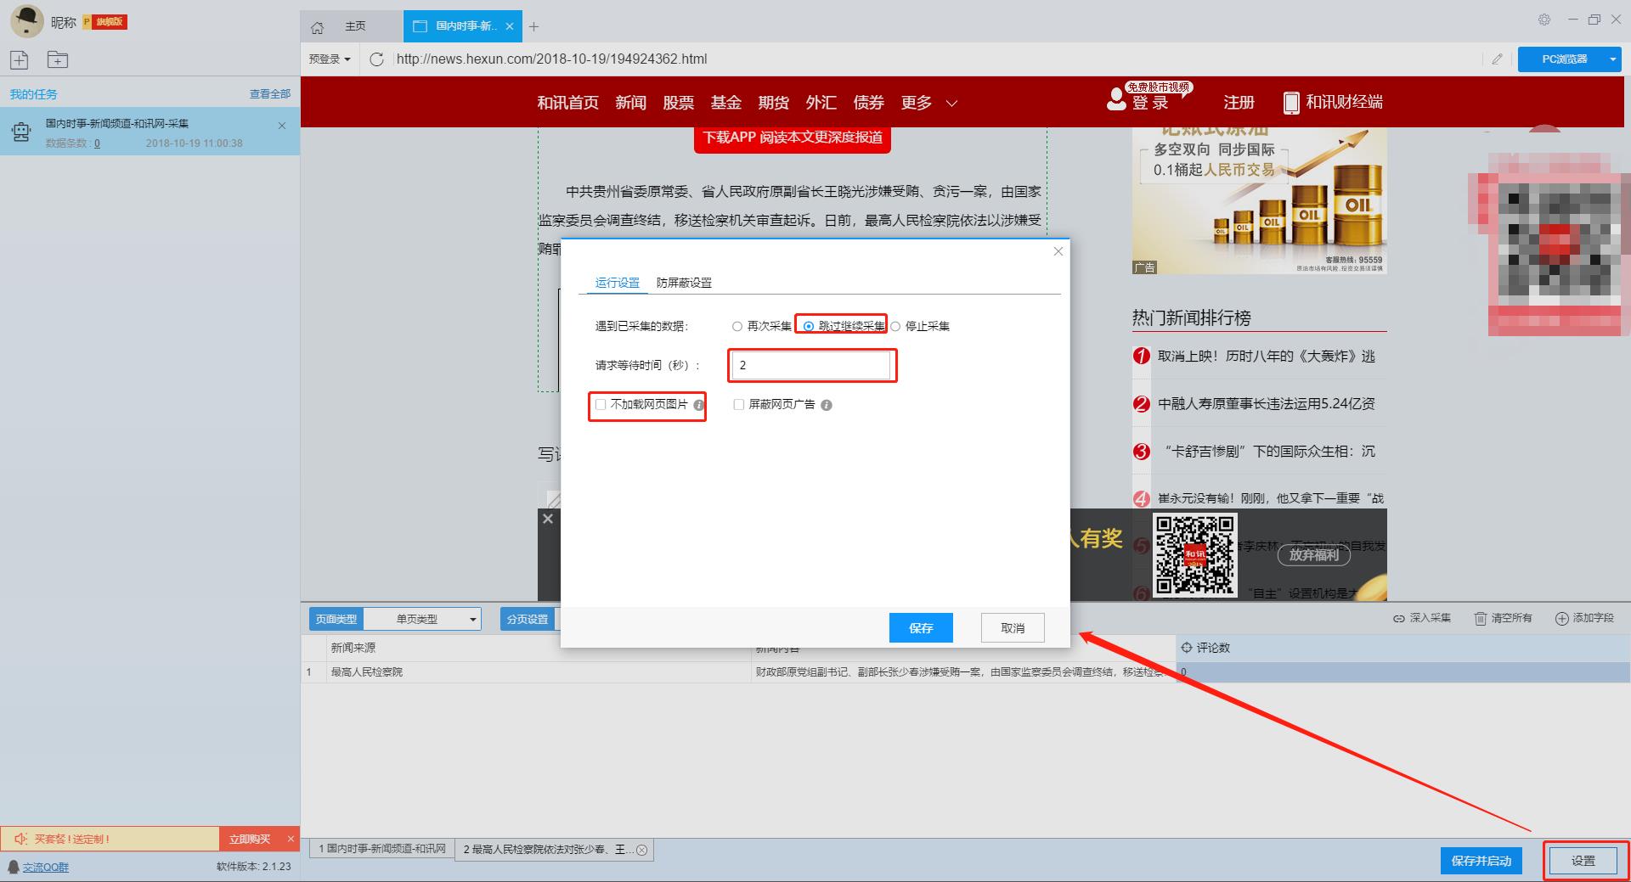Click the 深入采集 link icon
Image resolution: width=1631 pixels, height=882 pixels.
tap(1398, 618)
